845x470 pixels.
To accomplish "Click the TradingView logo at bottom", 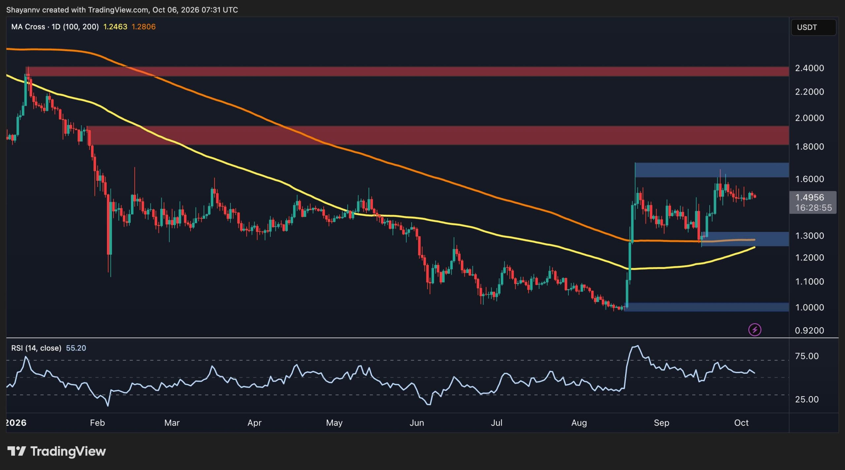I will (56, 451).
